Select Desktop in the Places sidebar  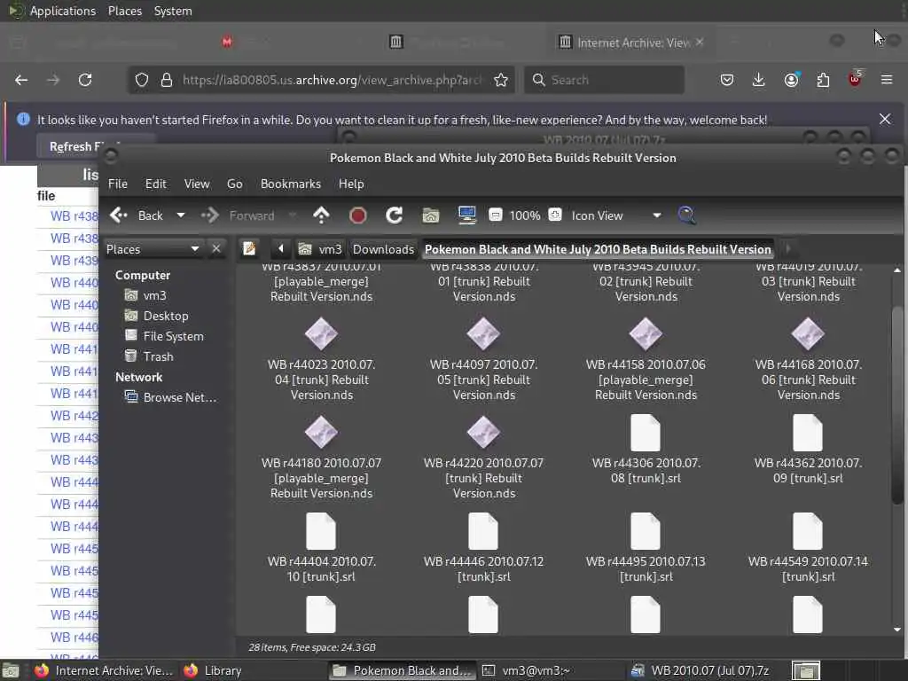pyautogui.click(x=156, y=316)
